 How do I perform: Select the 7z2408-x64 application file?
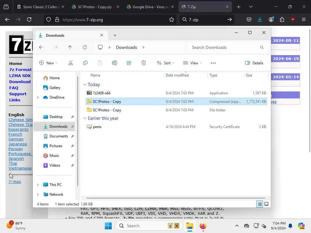click(x=176, y=93)
